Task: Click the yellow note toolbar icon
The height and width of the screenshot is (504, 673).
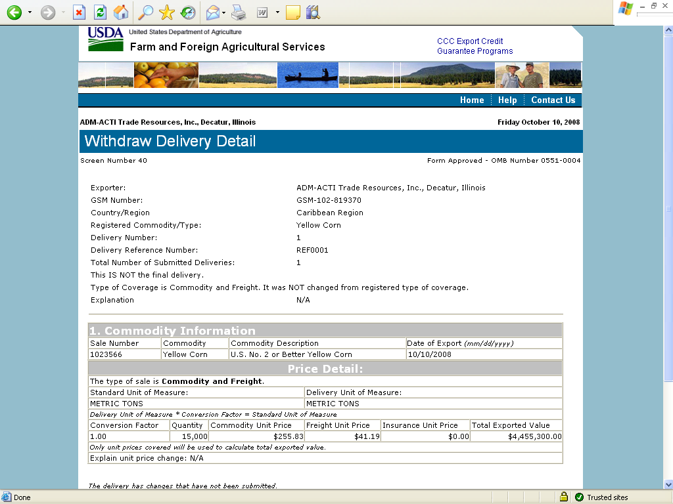Action: click(x=293, y=12)
